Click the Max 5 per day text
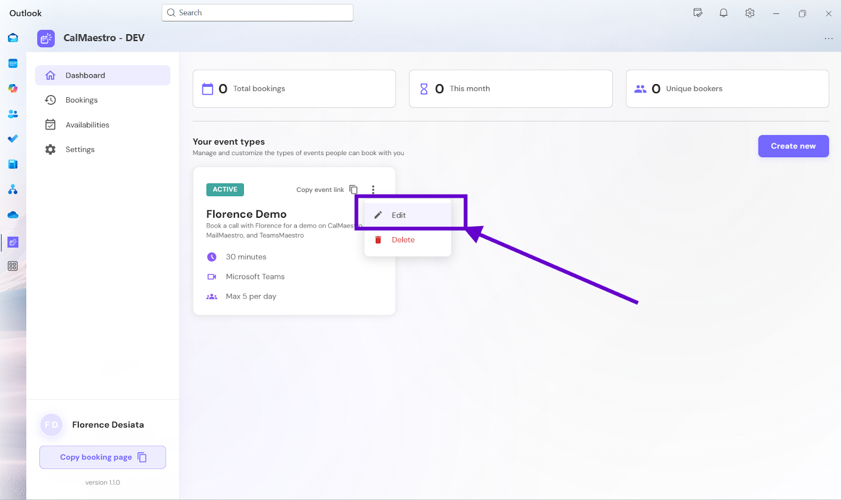The image size is (841, 500). [x=251, y=297]
